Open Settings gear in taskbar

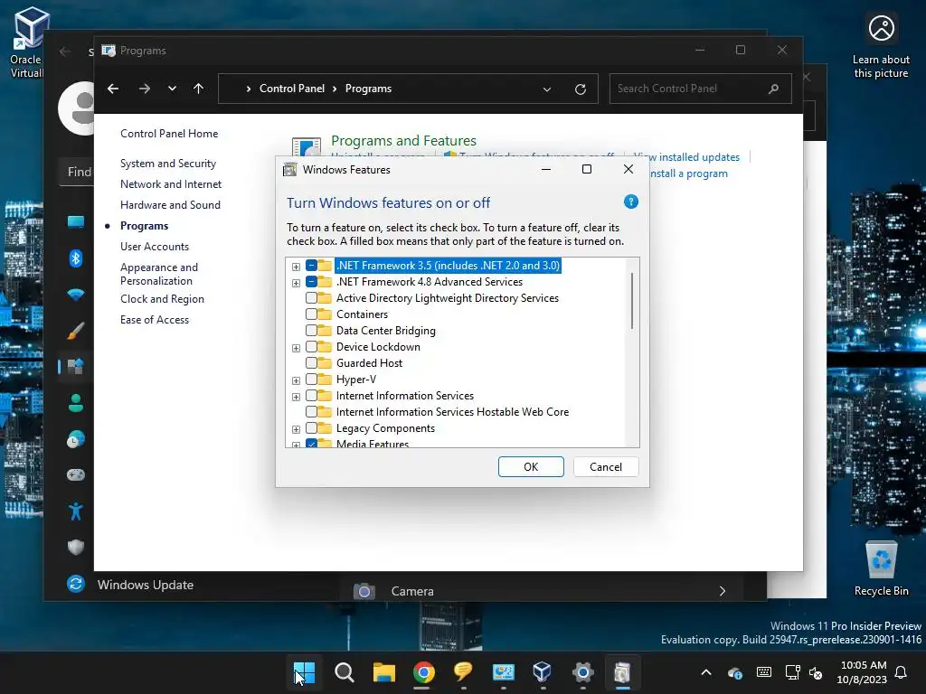[582, 671]
